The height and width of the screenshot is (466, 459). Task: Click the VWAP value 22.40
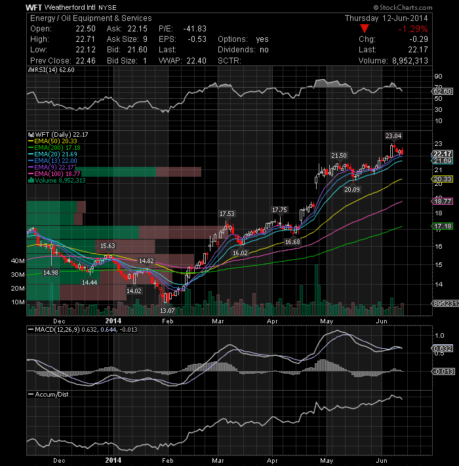(x=197, y=61)
